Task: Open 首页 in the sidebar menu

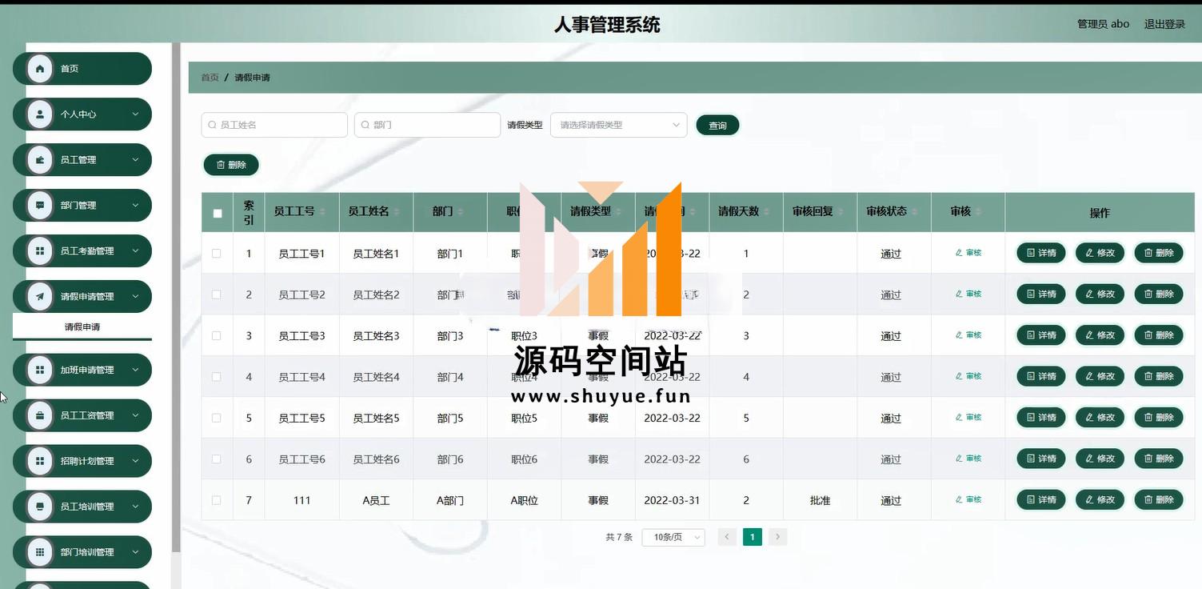Action: tap(82, 69)
